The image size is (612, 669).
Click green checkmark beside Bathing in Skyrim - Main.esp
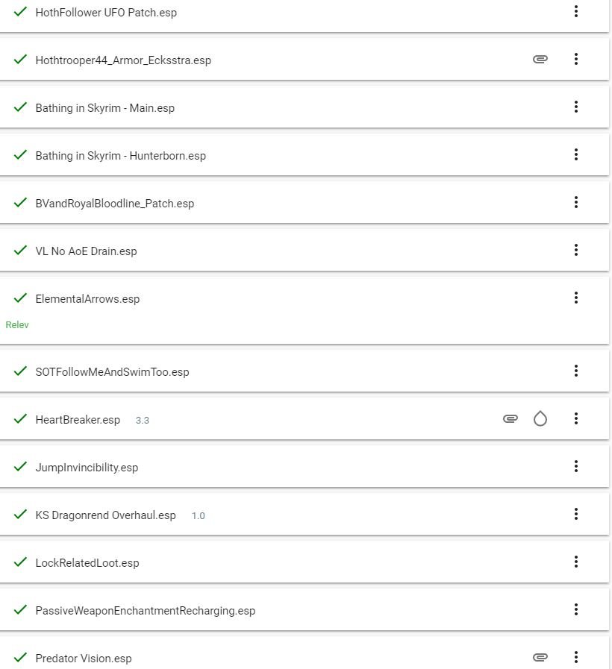click(20, 107)
